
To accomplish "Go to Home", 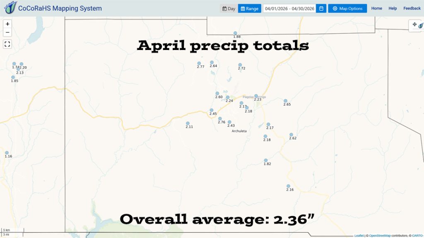I will tap(377, 8).
